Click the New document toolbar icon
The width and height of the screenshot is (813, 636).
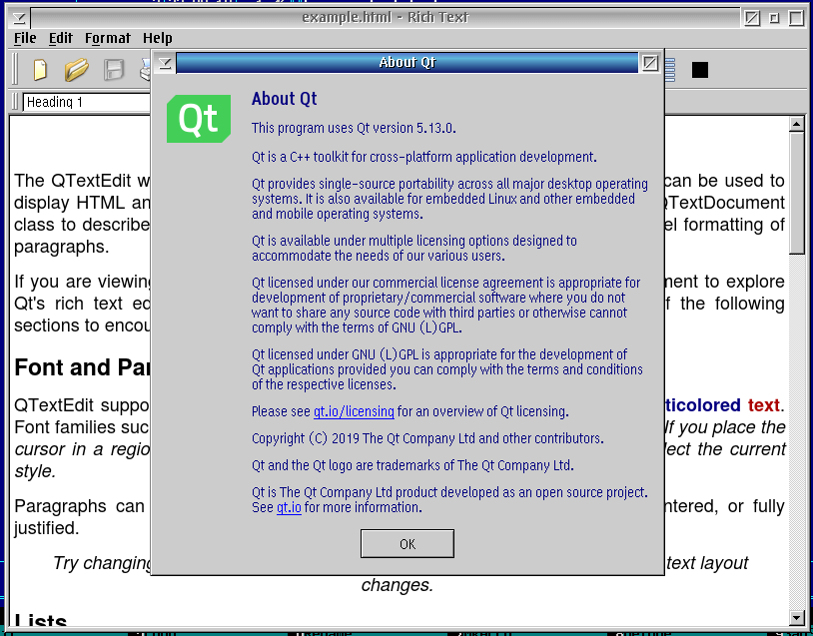click(x=40, y=70)
